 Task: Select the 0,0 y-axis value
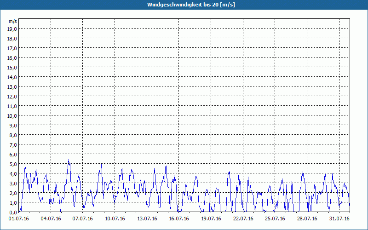(x=14, y=213)
